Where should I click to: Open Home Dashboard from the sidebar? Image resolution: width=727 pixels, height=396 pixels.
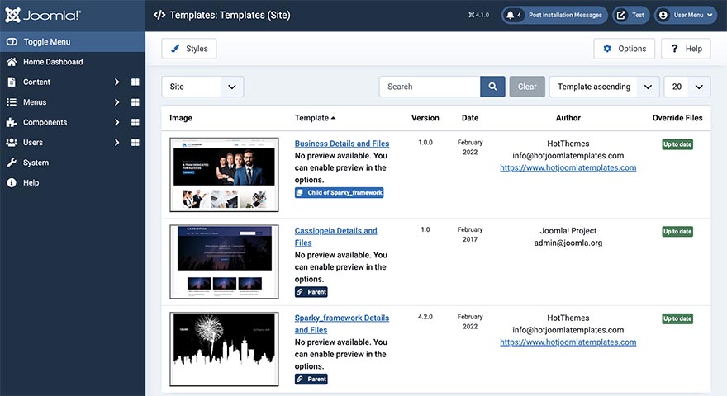coord(53,62)
